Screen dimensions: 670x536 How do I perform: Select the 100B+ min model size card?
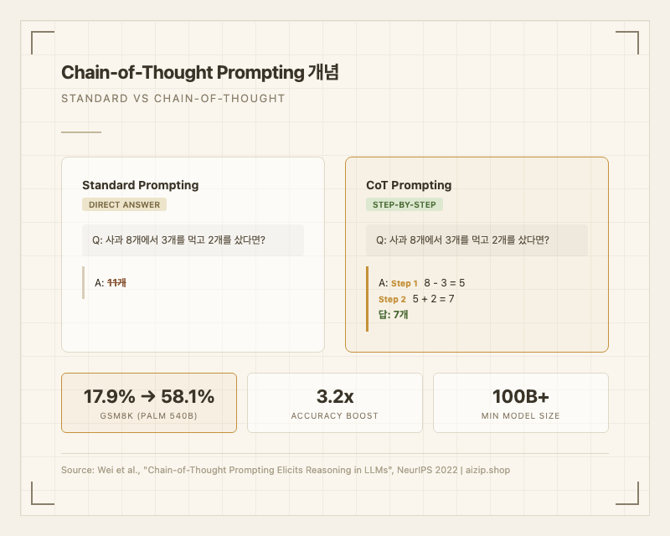[x=521, y=403]
